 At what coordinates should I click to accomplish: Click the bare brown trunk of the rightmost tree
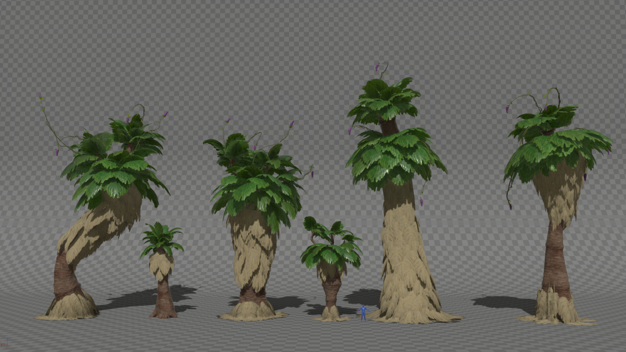click(x=555, y=259)
